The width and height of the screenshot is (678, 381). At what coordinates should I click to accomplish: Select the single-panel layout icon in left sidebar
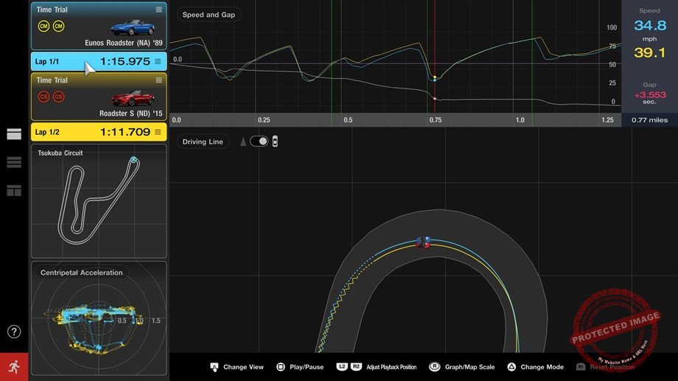pos(14,135)
